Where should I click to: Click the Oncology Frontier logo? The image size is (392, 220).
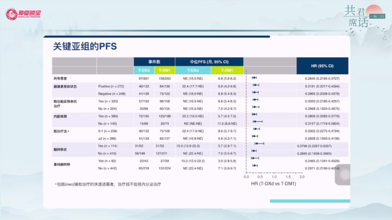[x=23, y=15]
